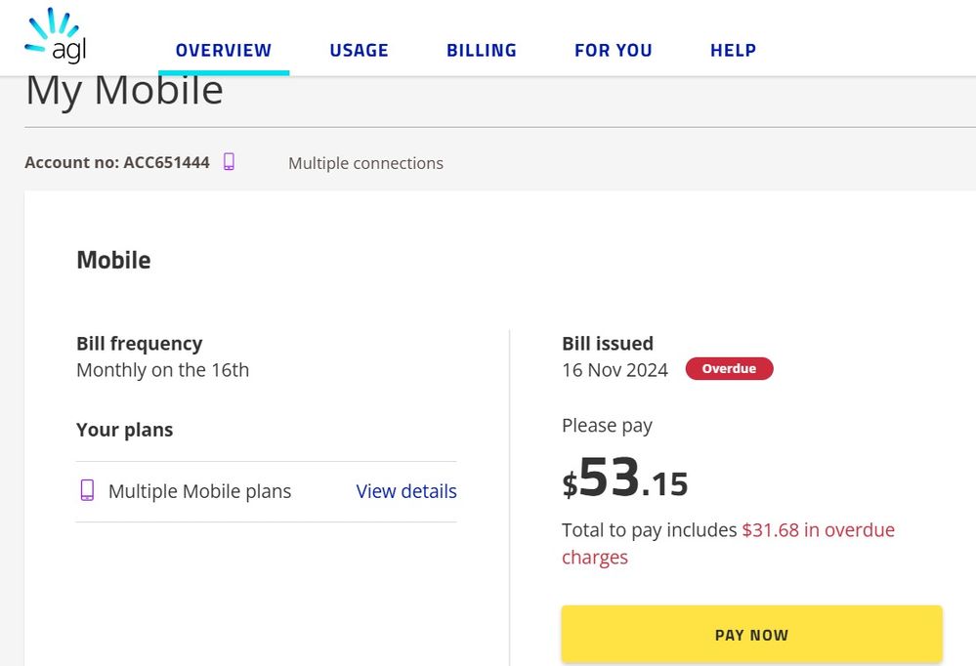Open the For You tab
The width and height of the screenshot is (976, 666).
(613, 51)
